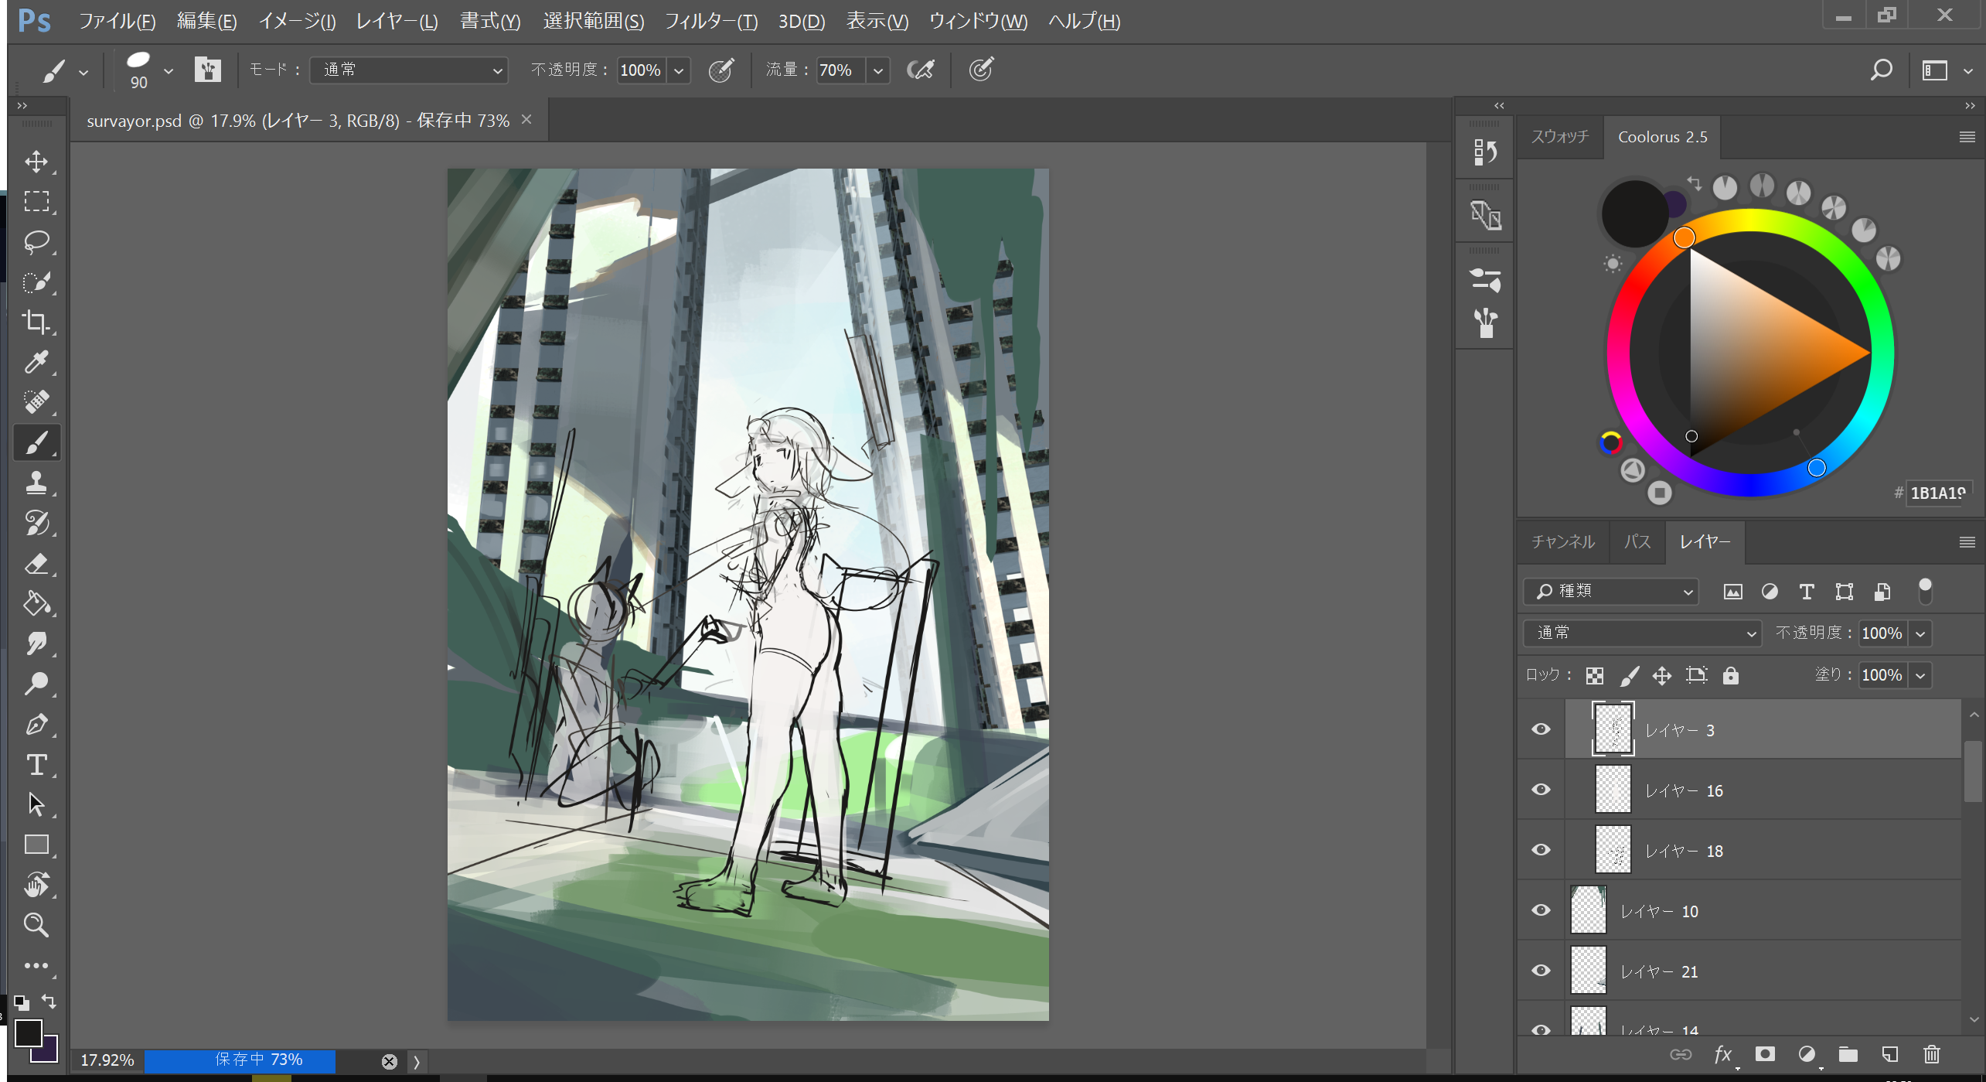Click the Coolorus hue ring orange handle
Screen dimensions: 1986x1082
pyautogui.click(x=1684, y=237)
